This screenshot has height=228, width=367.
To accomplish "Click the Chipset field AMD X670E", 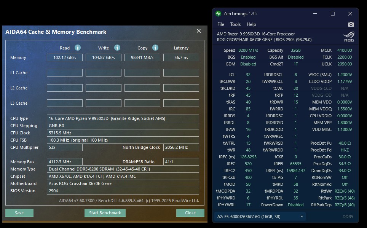I will 123,176.
